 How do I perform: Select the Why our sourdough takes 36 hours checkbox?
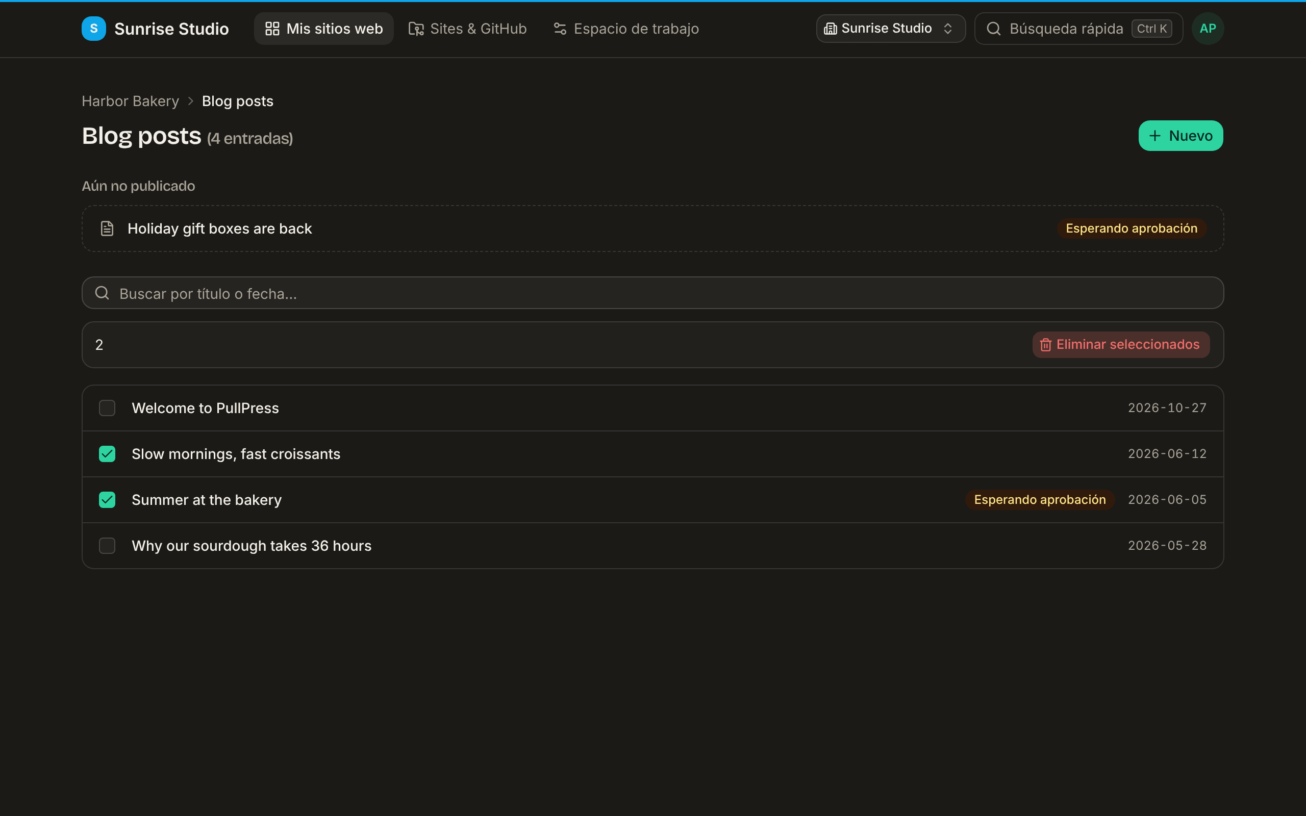tap(107, 546)
